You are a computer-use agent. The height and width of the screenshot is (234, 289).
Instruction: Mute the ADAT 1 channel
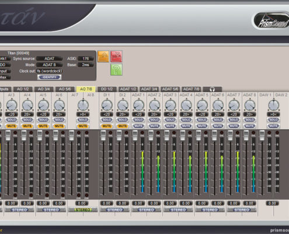click(x=138, y=126)
